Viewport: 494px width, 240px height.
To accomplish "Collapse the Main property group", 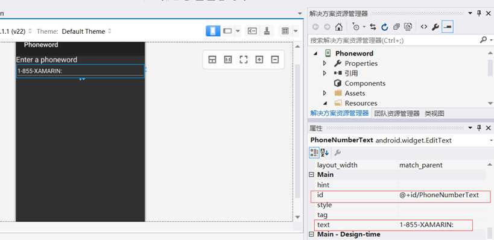I will 311,174.
